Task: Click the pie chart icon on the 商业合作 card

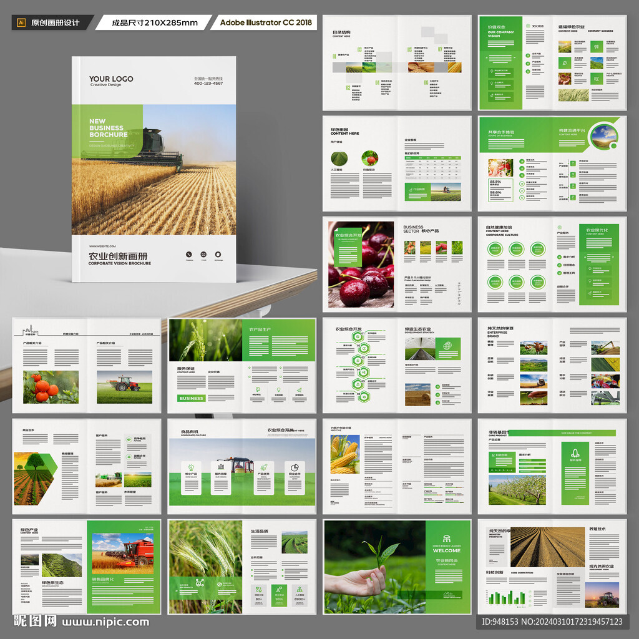Action: pyautogui.click(x=295, y=467)
